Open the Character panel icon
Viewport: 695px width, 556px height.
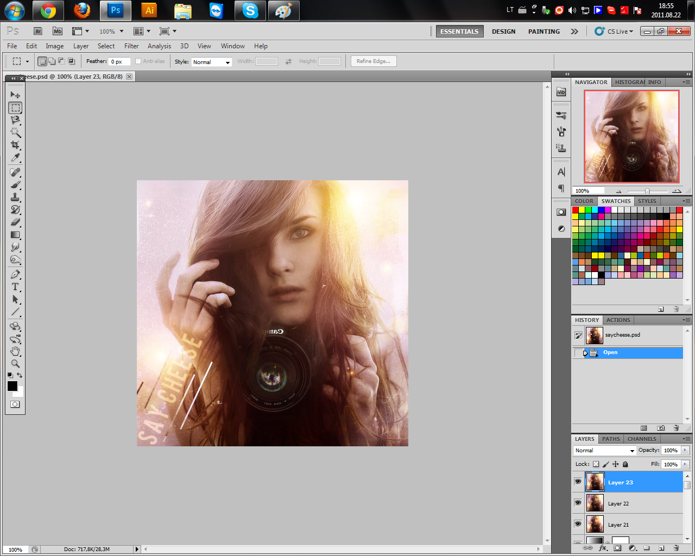pos(561,172)
